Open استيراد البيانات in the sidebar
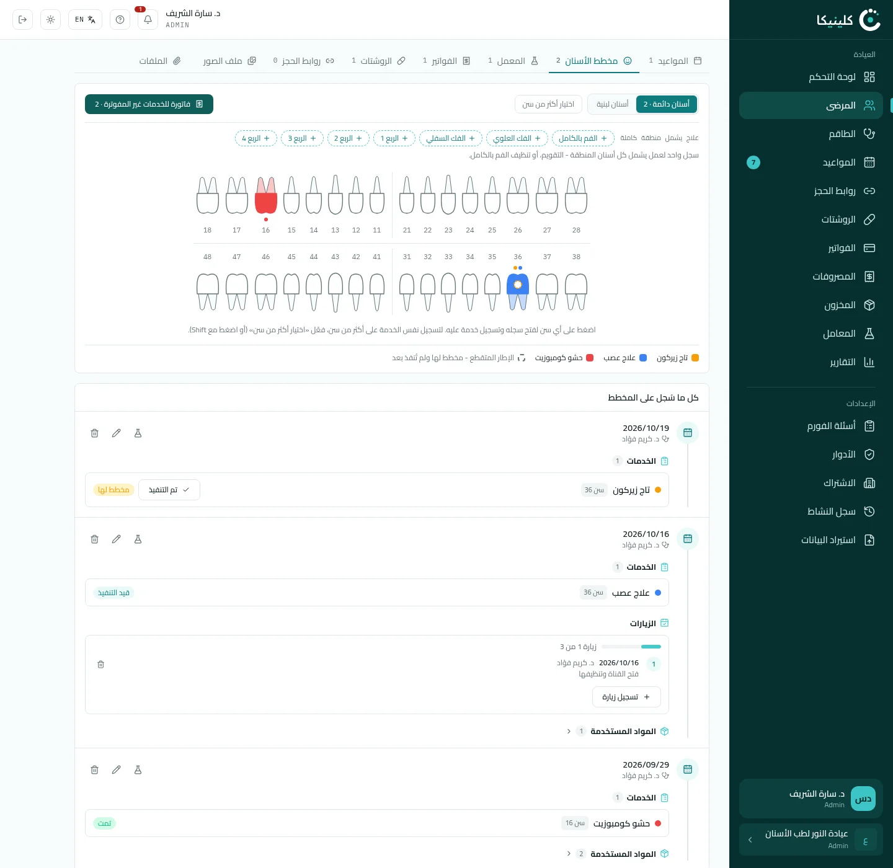Screen dimensions: 893x868 click(x=811, y=540)
